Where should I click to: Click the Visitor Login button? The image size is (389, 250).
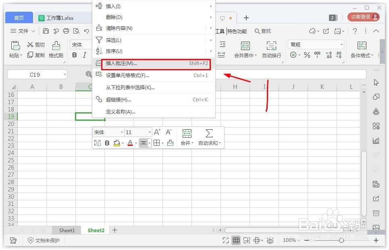[361, 17]
